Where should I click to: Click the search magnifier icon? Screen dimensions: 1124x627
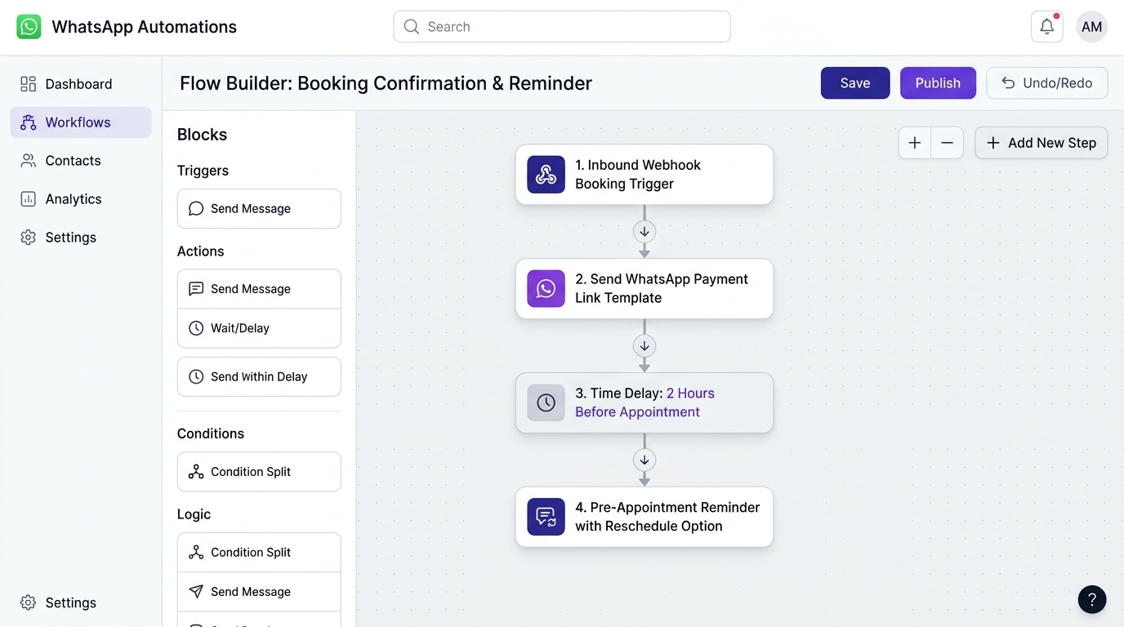click(412, 27)
